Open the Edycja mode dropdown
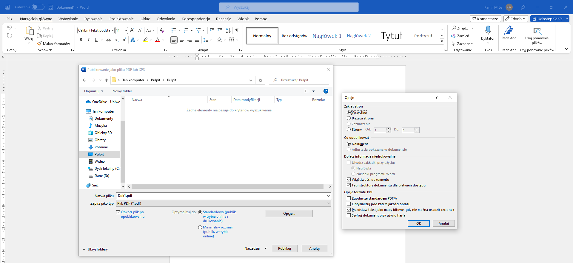Viewport: 573px width, 263px height. (516, 19)
